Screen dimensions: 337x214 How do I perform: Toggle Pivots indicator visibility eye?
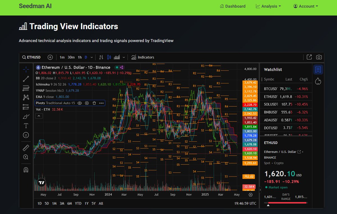tap(79, 103)
